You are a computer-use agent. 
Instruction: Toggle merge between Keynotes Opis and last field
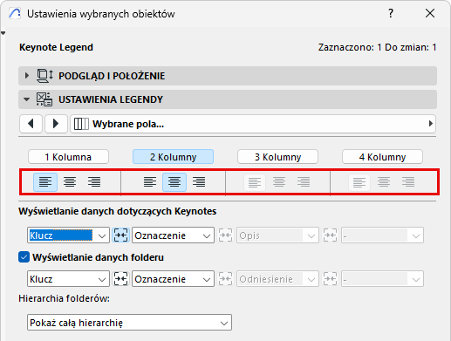click(x=330, y=235)
